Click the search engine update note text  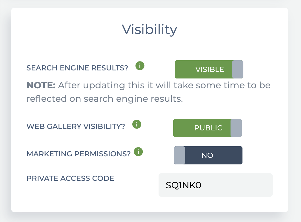[149, 92]
